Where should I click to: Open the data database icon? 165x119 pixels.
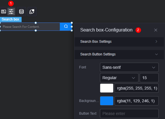point(22,12)
